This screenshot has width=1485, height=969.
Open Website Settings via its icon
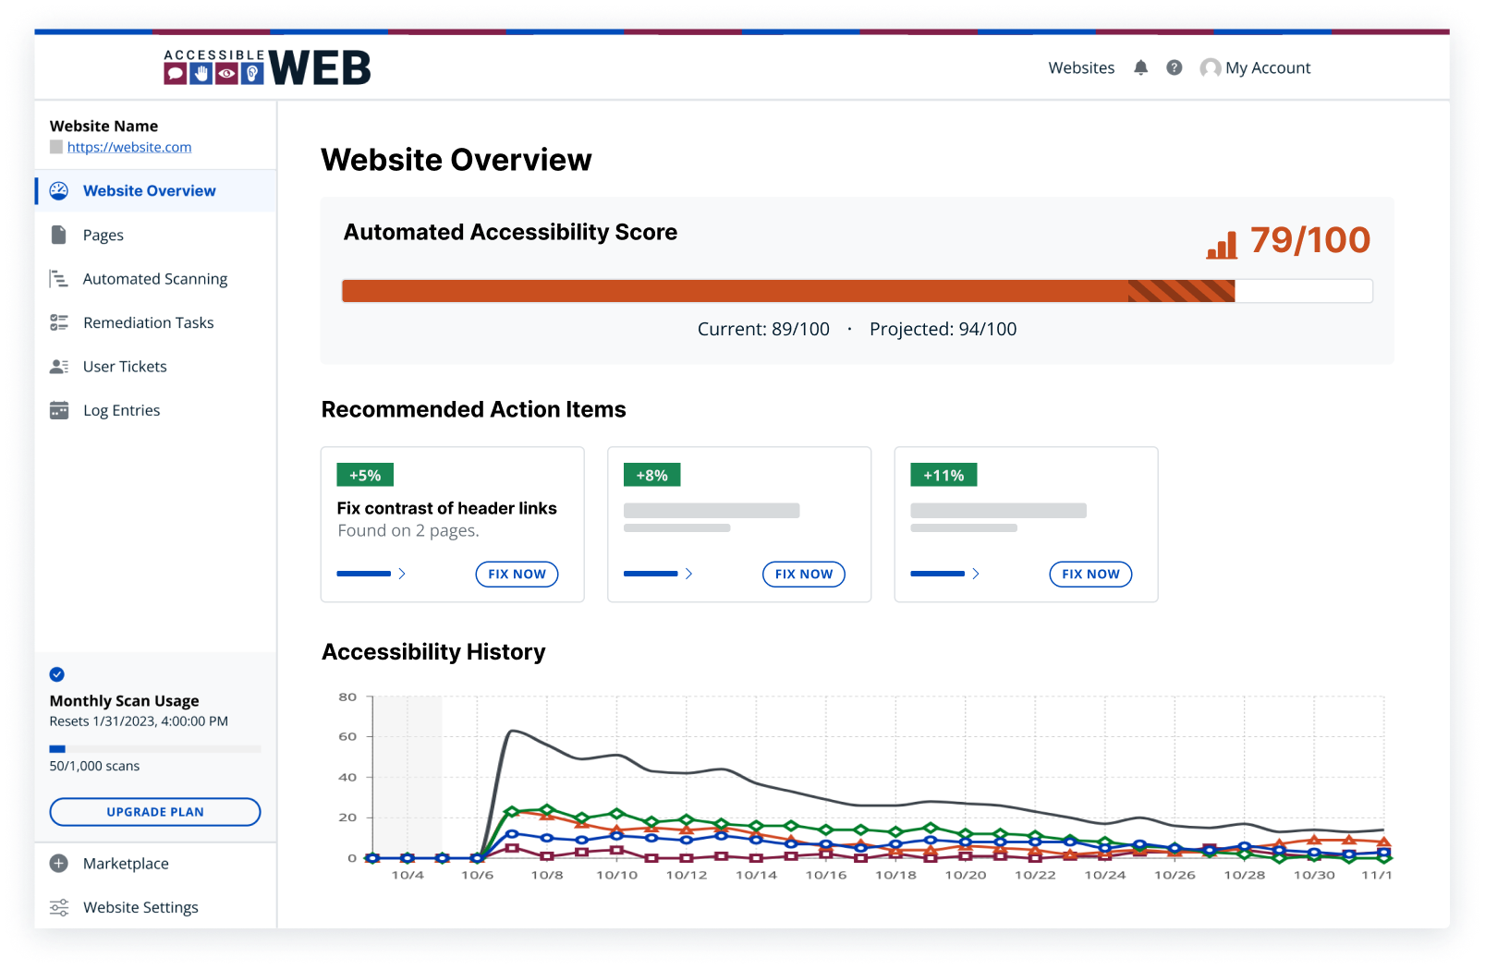[58, 907]
